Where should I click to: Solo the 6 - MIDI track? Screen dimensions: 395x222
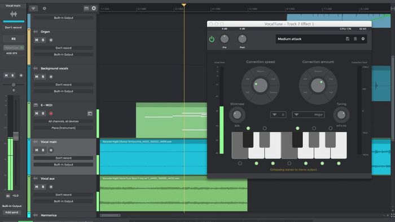(x=43, y=113)
